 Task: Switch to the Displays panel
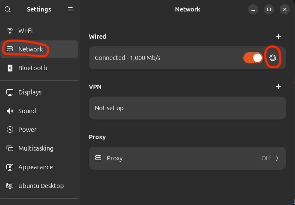(39, 92)
